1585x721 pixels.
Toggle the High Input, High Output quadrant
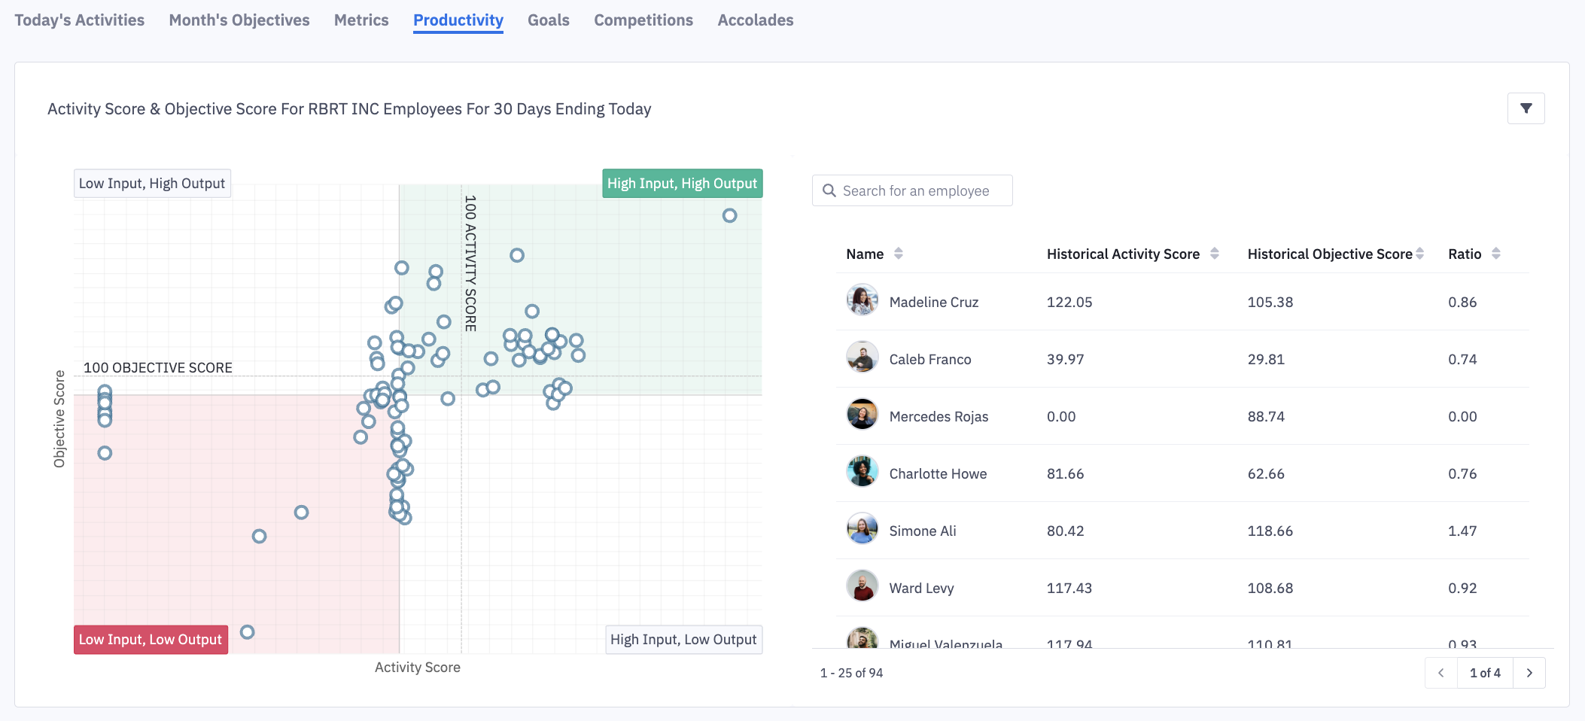682,184
